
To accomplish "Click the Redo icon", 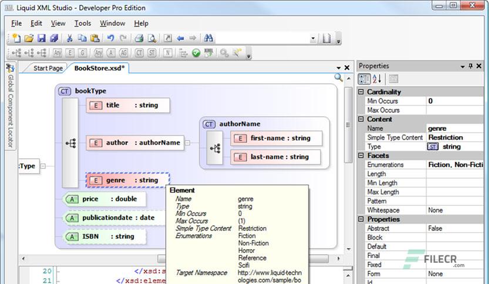I will [x=123, y=38].
